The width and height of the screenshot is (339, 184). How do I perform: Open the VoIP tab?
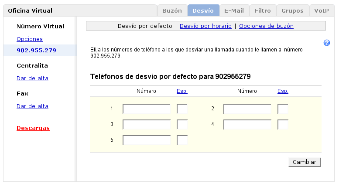[x=322, y=10]
